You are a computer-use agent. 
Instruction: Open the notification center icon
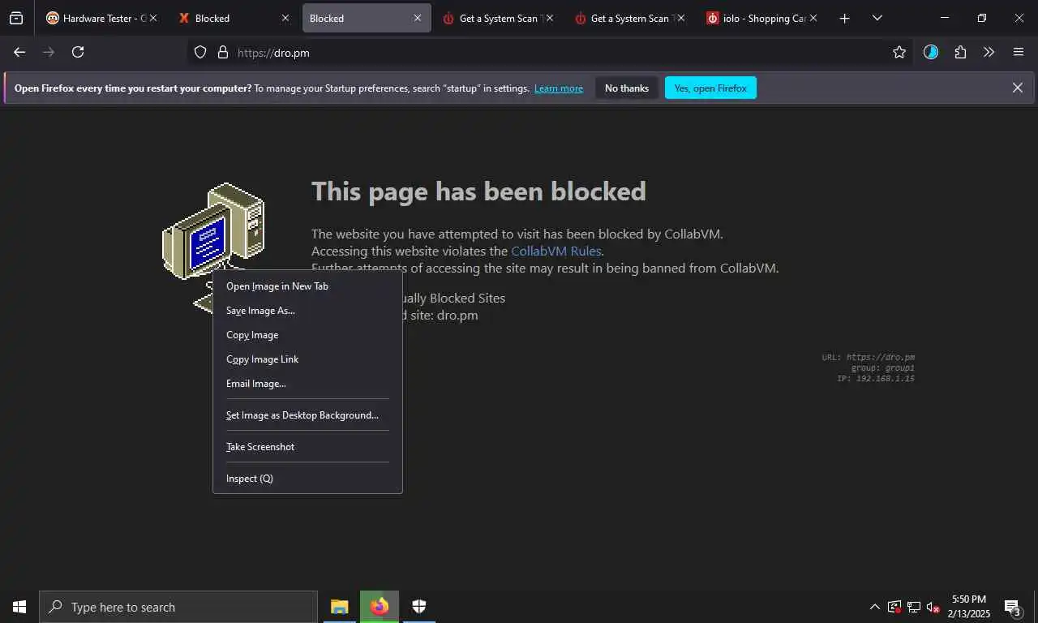(1013, 607)
